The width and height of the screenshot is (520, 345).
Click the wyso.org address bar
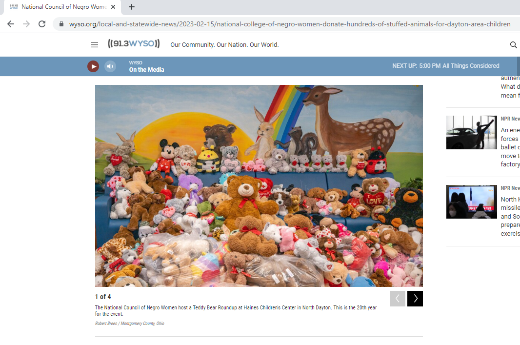(288, 24)
